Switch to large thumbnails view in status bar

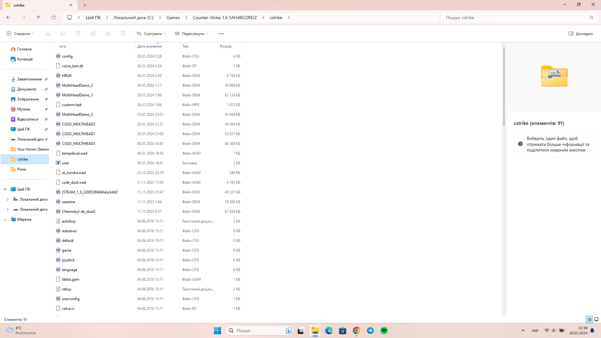[x=596, y=319]
